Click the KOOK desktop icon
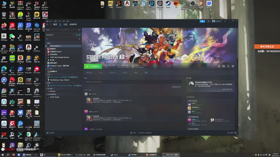Image resolution: width=280 pixels, height=157 pixels. pos(12,59)
